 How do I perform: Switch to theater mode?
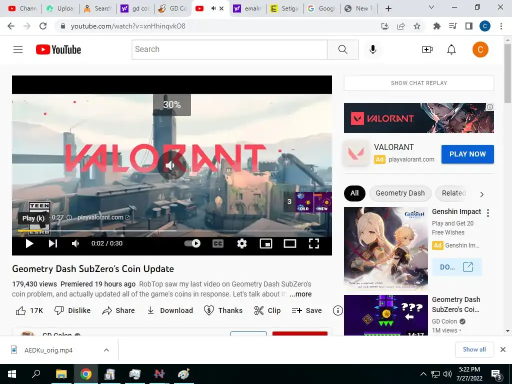(x=290, y=243)
